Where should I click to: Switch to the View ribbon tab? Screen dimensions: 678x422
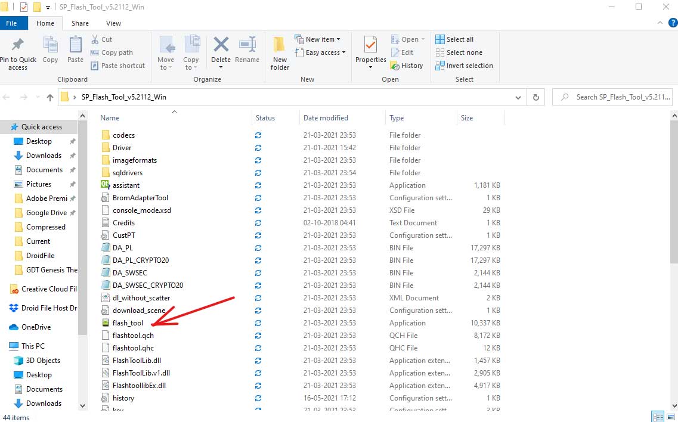114,23
